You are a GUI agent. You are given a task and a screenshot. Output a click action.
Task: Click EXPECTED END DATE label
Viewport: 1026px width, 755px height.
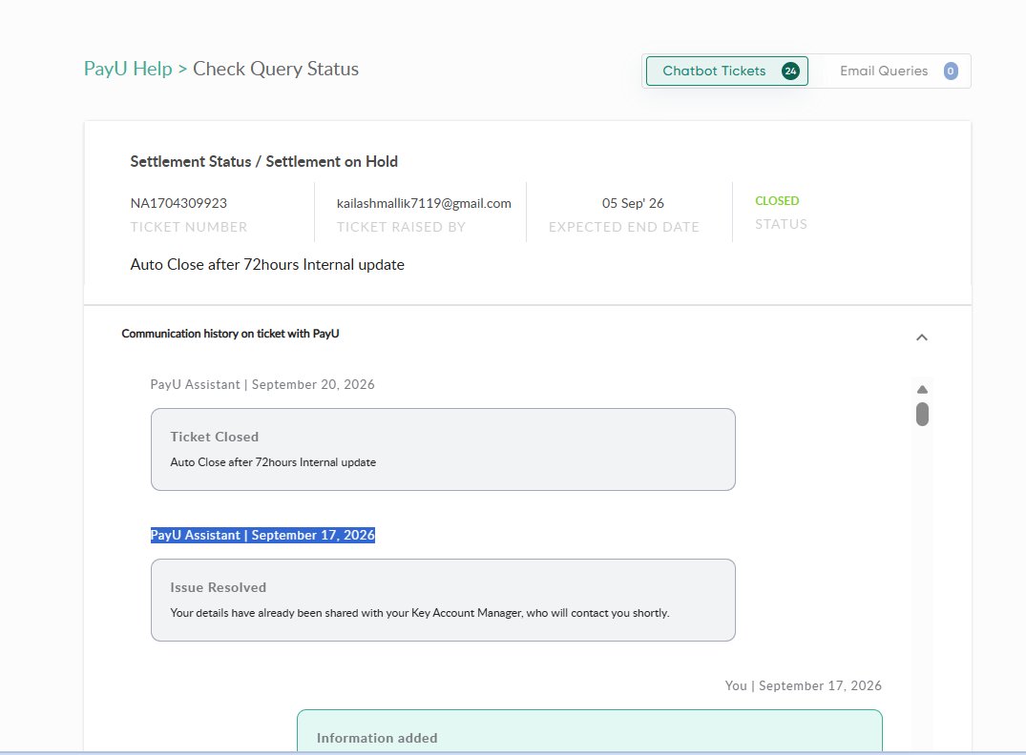point(623,227)
